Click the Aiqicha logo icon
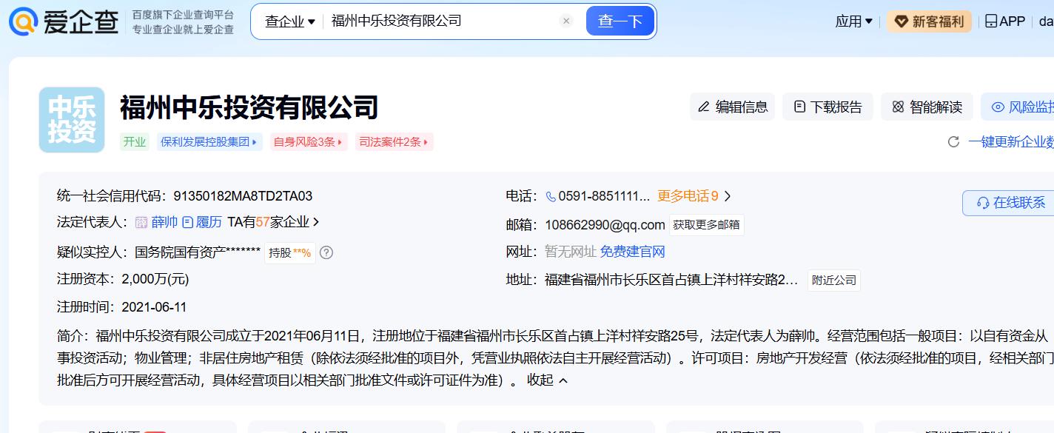 [23, 21]
